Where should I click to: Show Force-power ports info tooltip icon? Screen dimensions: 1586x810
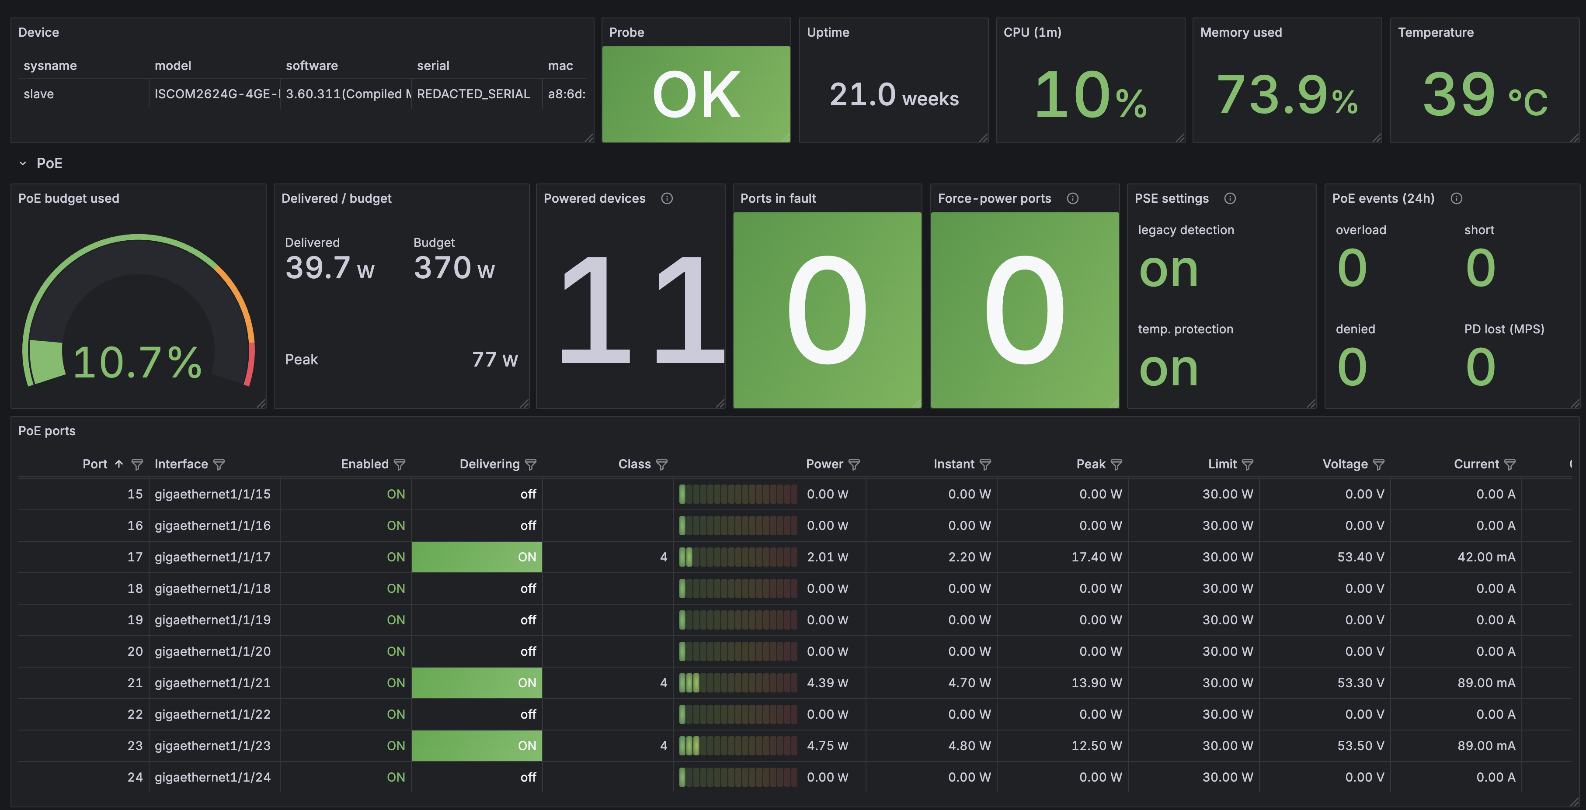click(x=1072, y=198)
